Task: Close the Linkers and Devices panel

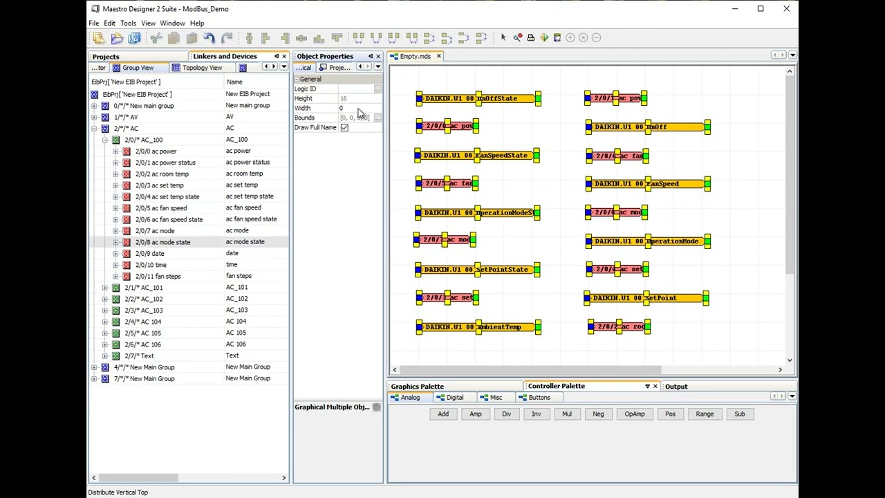Action: click(x=283, y=57)
